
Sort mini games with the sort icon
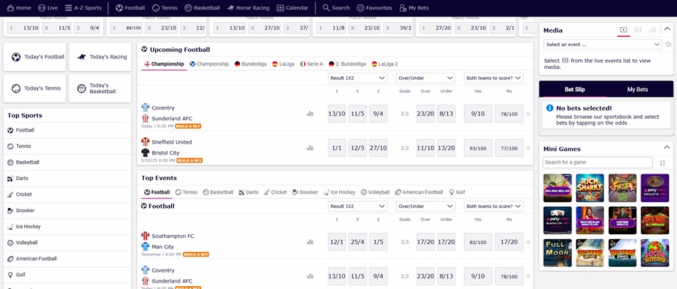point(663,163)
